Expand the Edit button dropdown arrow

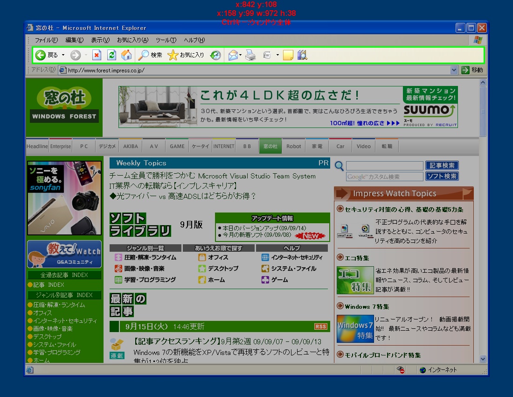(277, 55)
